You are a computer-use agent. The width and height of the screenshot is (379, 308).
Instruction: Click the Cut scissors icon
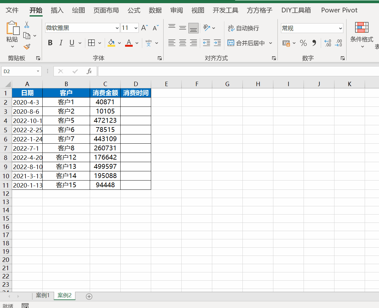[27, 25]
